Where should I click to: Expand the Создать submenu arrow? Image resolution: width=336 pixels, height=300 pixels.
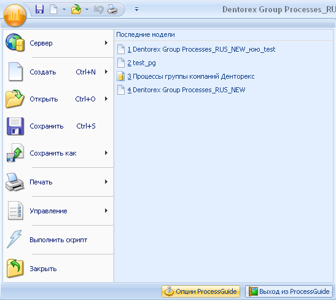click(x=106, y=72)
